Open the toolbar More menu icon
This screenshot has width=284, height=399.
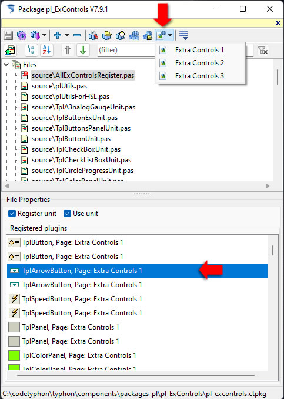coord(183,35)
